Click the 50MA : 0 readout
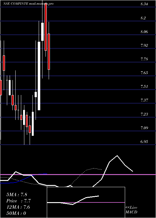The image size is (156, 218). (16, 213)
